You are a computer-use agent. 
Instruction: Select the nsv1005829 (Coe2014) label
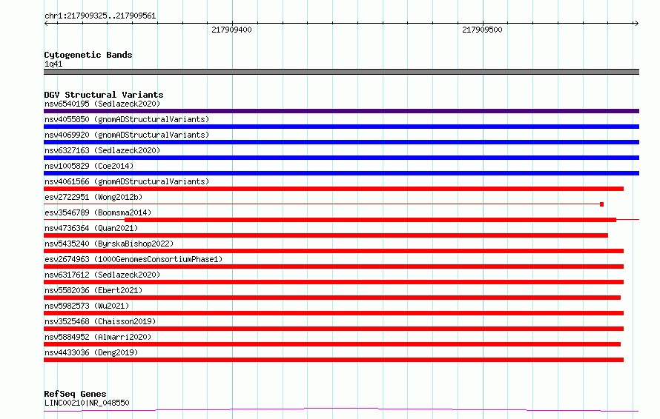pyautogui.click(x=89, y=166)
